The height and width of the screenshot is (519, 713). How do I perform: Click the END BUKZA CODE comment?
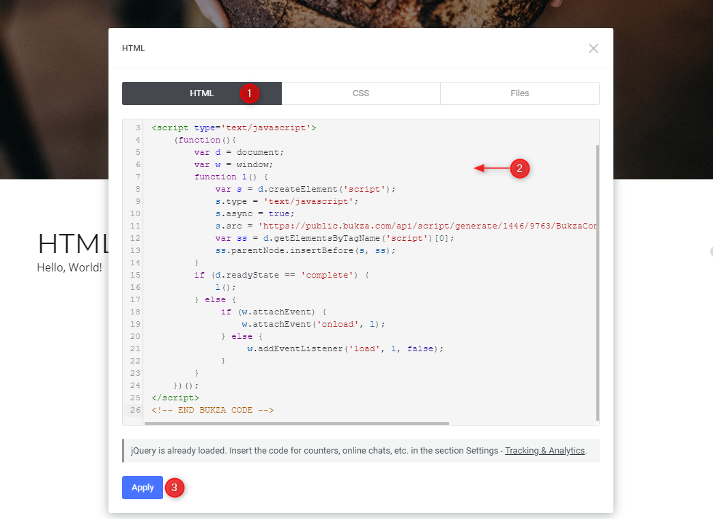pyautogui.click(x=212, y=410)
